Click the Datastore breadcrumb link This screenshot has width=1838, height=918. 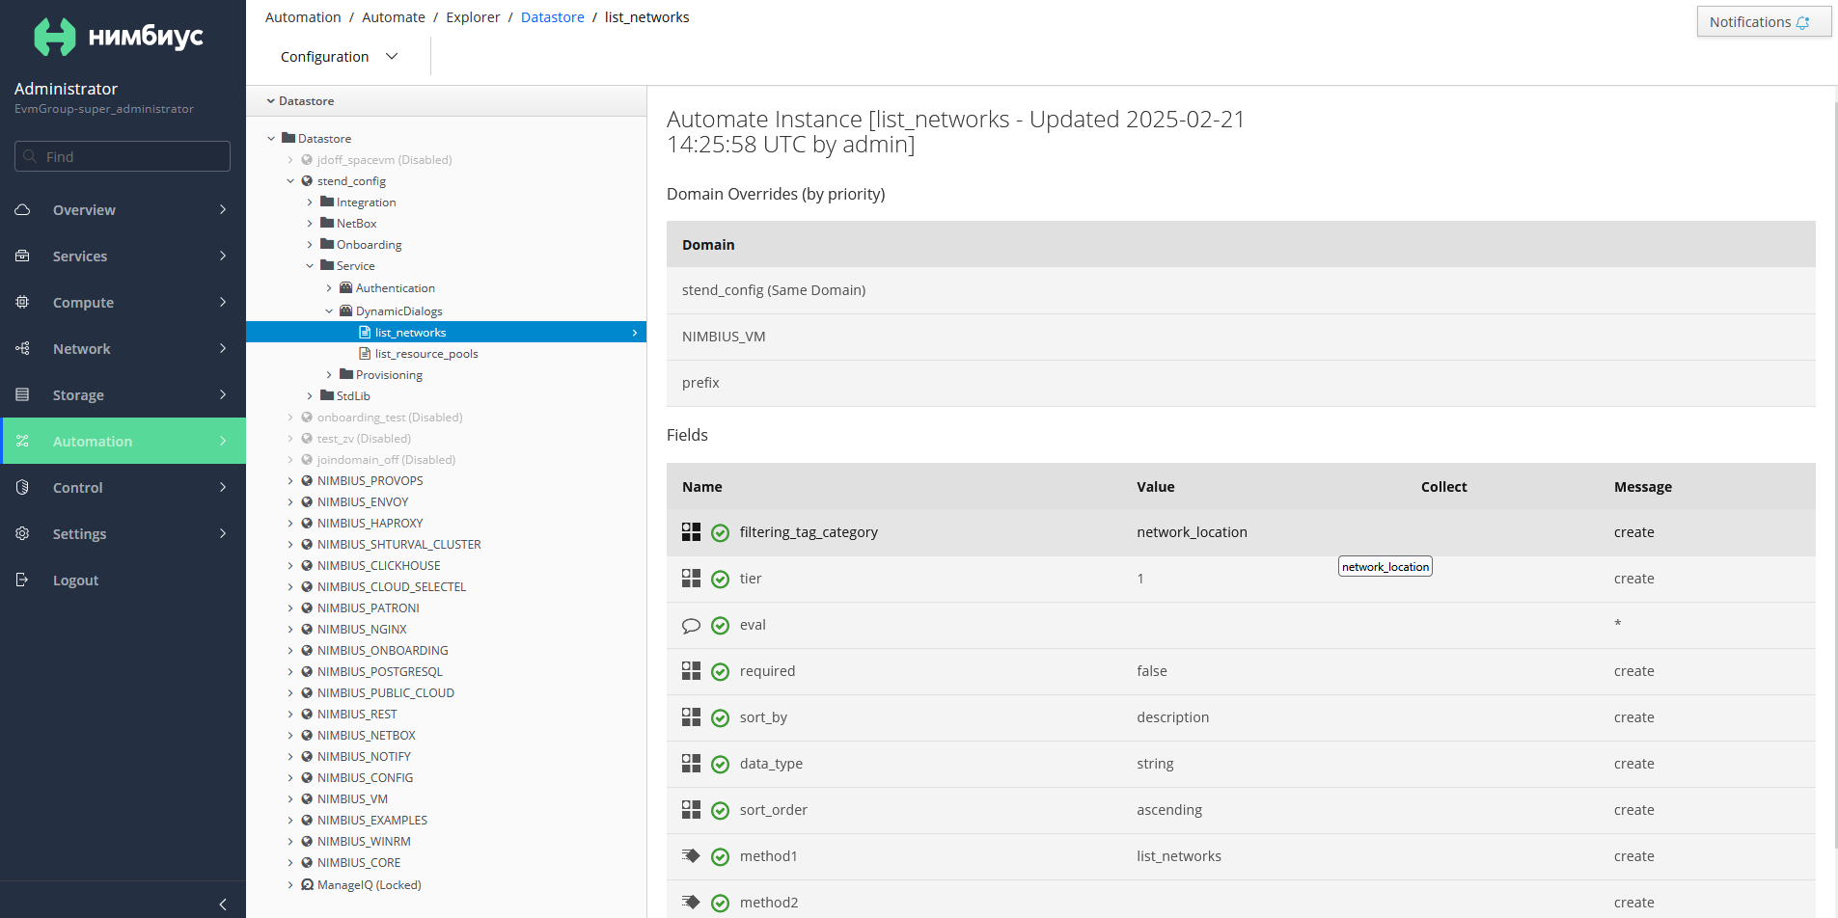pos(552,17)
